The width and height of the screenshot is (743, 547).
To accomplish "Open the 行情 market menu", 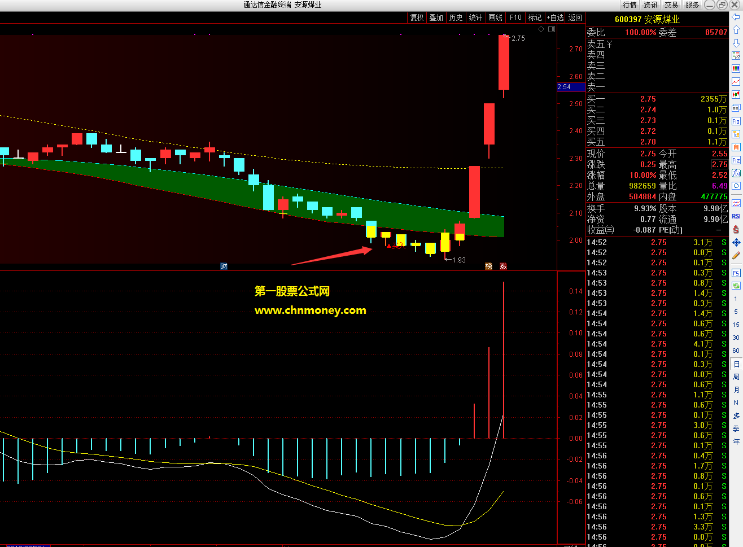I will pyautogui.click(x=630, y=5).
